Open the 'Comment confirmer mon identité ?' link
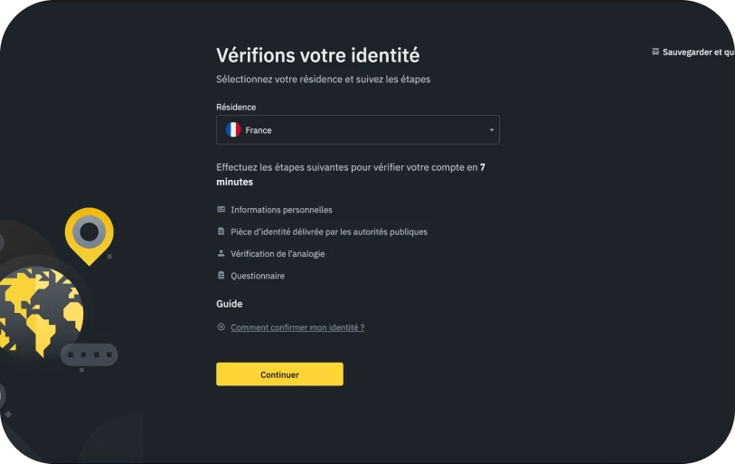 297,327
